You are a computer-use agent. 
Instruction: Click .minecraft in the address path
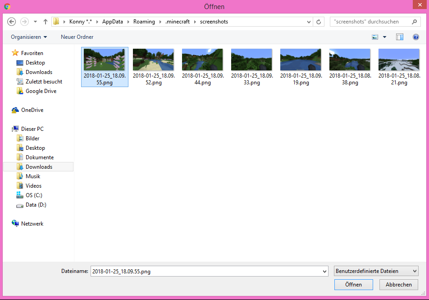click(177, 22)
